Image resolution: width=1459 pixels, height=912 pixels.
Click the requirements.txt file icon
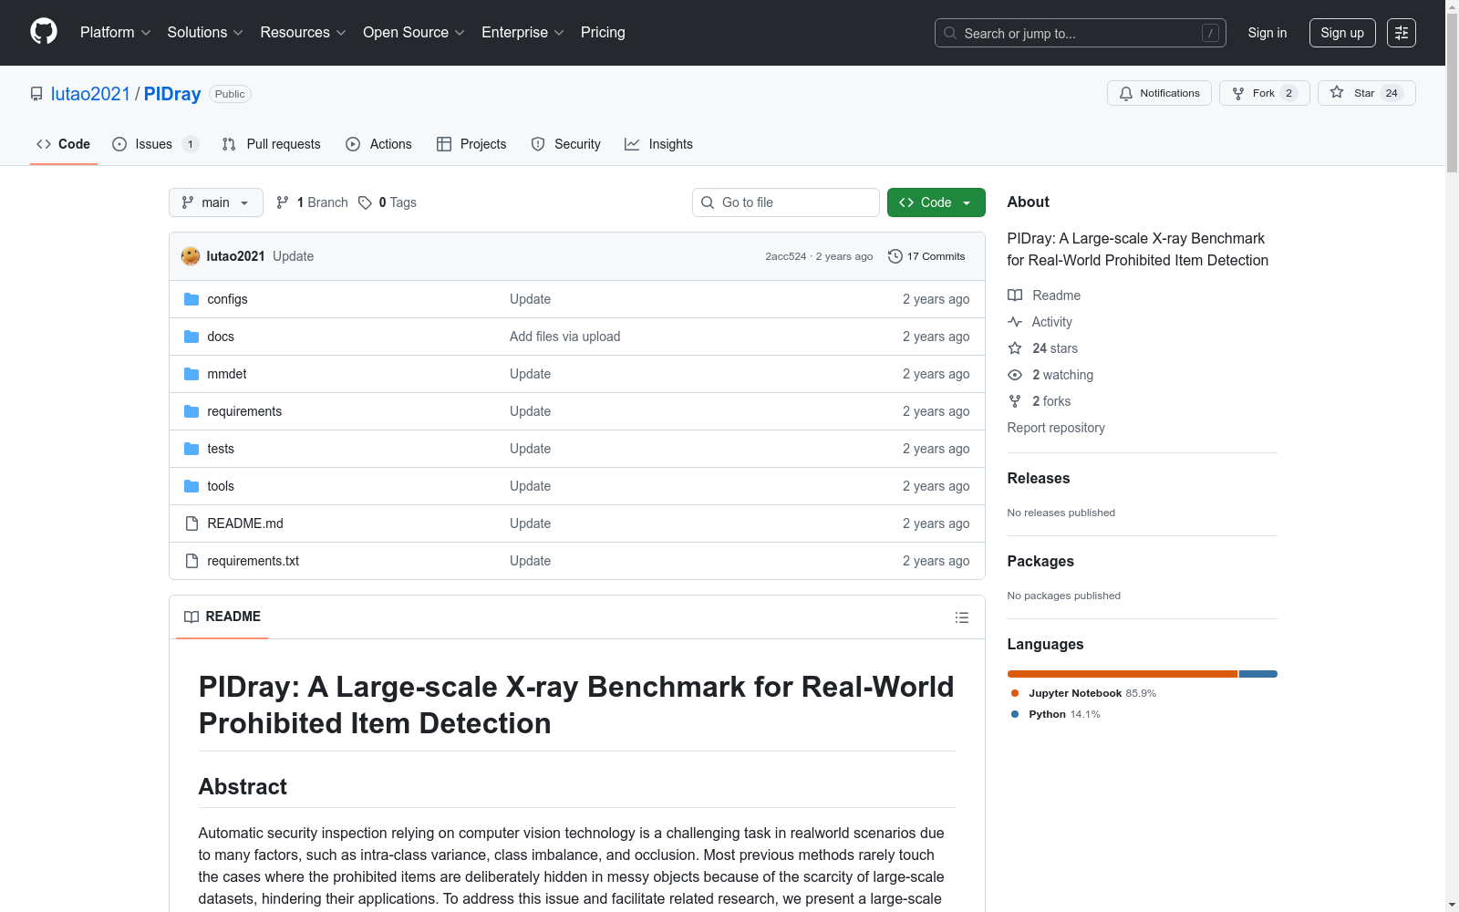point(191,561)
